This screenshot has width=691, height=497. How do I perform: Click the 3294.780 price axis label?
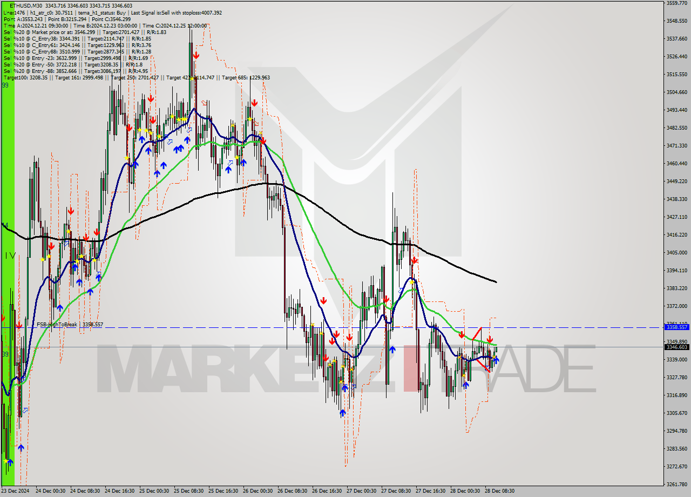676,431
